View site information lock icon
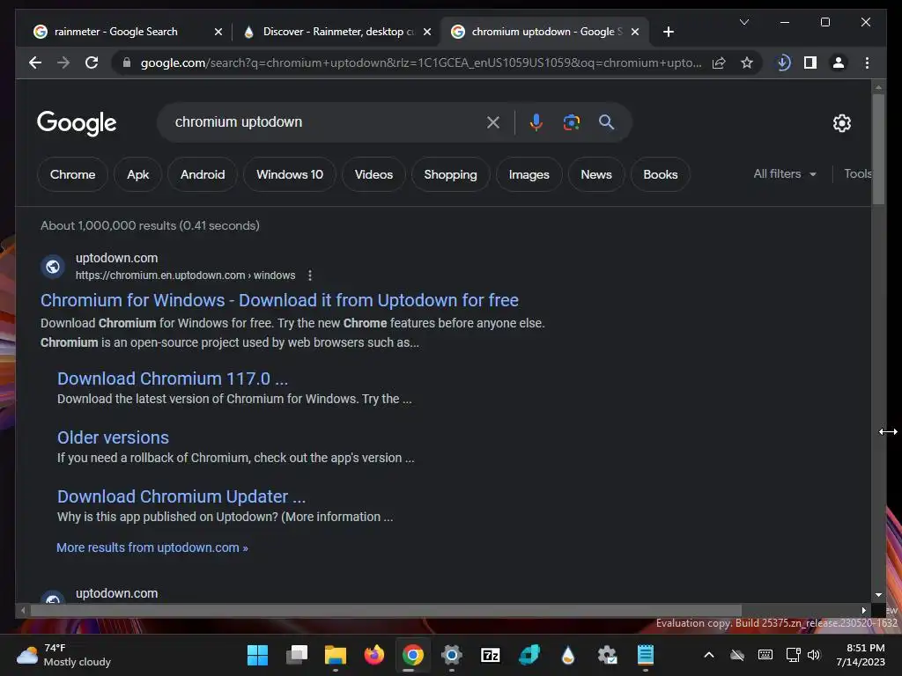 point(127,62)
